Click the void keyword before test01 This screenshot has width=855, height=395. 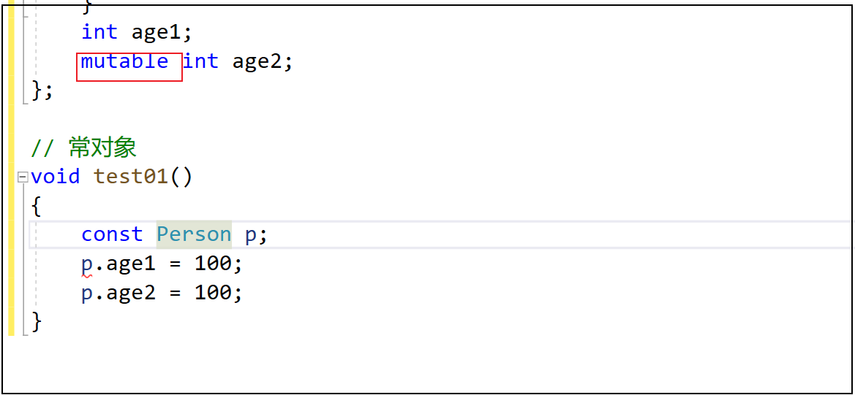coord(55,177)
